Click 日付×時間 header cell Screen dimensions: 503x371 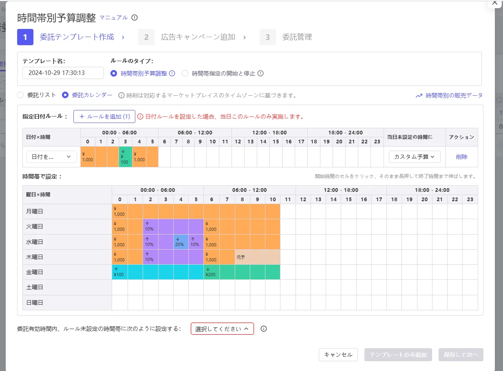click(51, 137)
